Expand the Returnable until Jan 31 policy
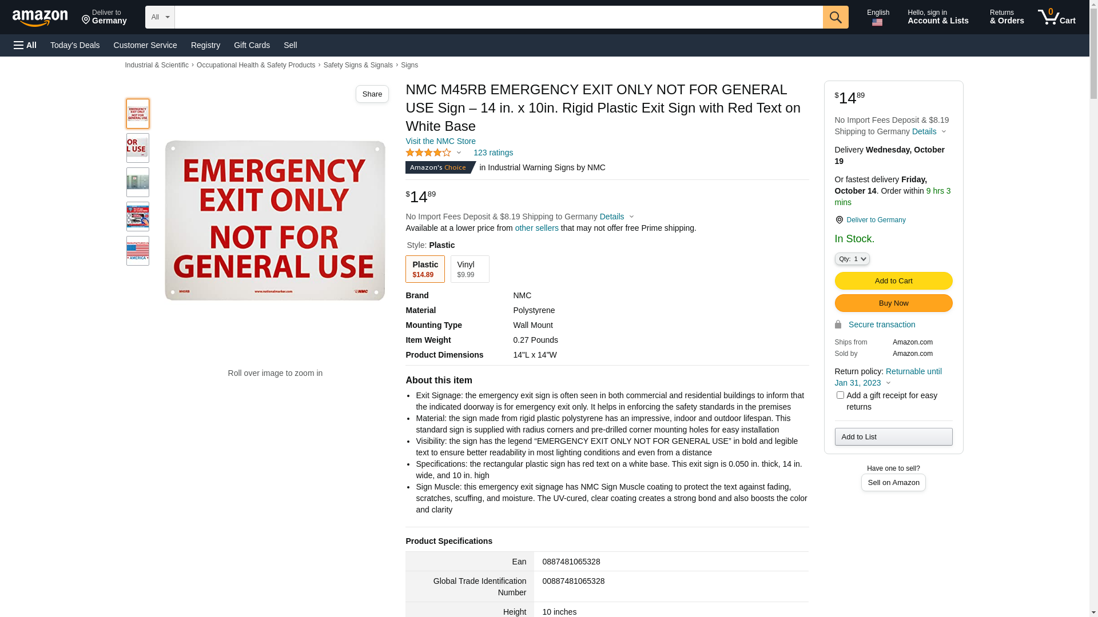 [888, 377]
